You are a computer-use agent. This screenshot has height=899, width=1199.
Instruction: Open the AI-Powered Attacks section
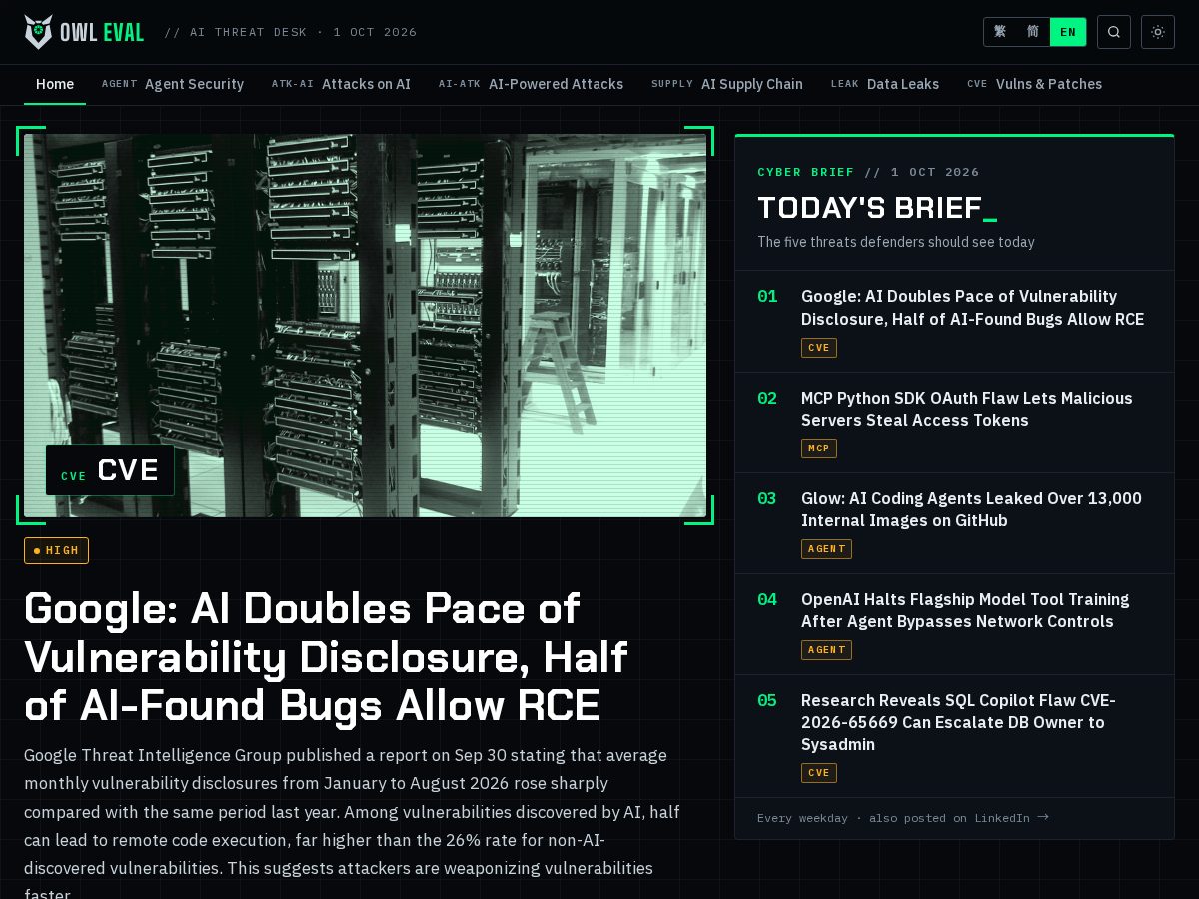[x=531, y=84]
